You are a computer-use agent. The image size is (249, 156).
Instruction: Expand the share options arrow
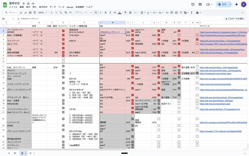tap(230, 4)
